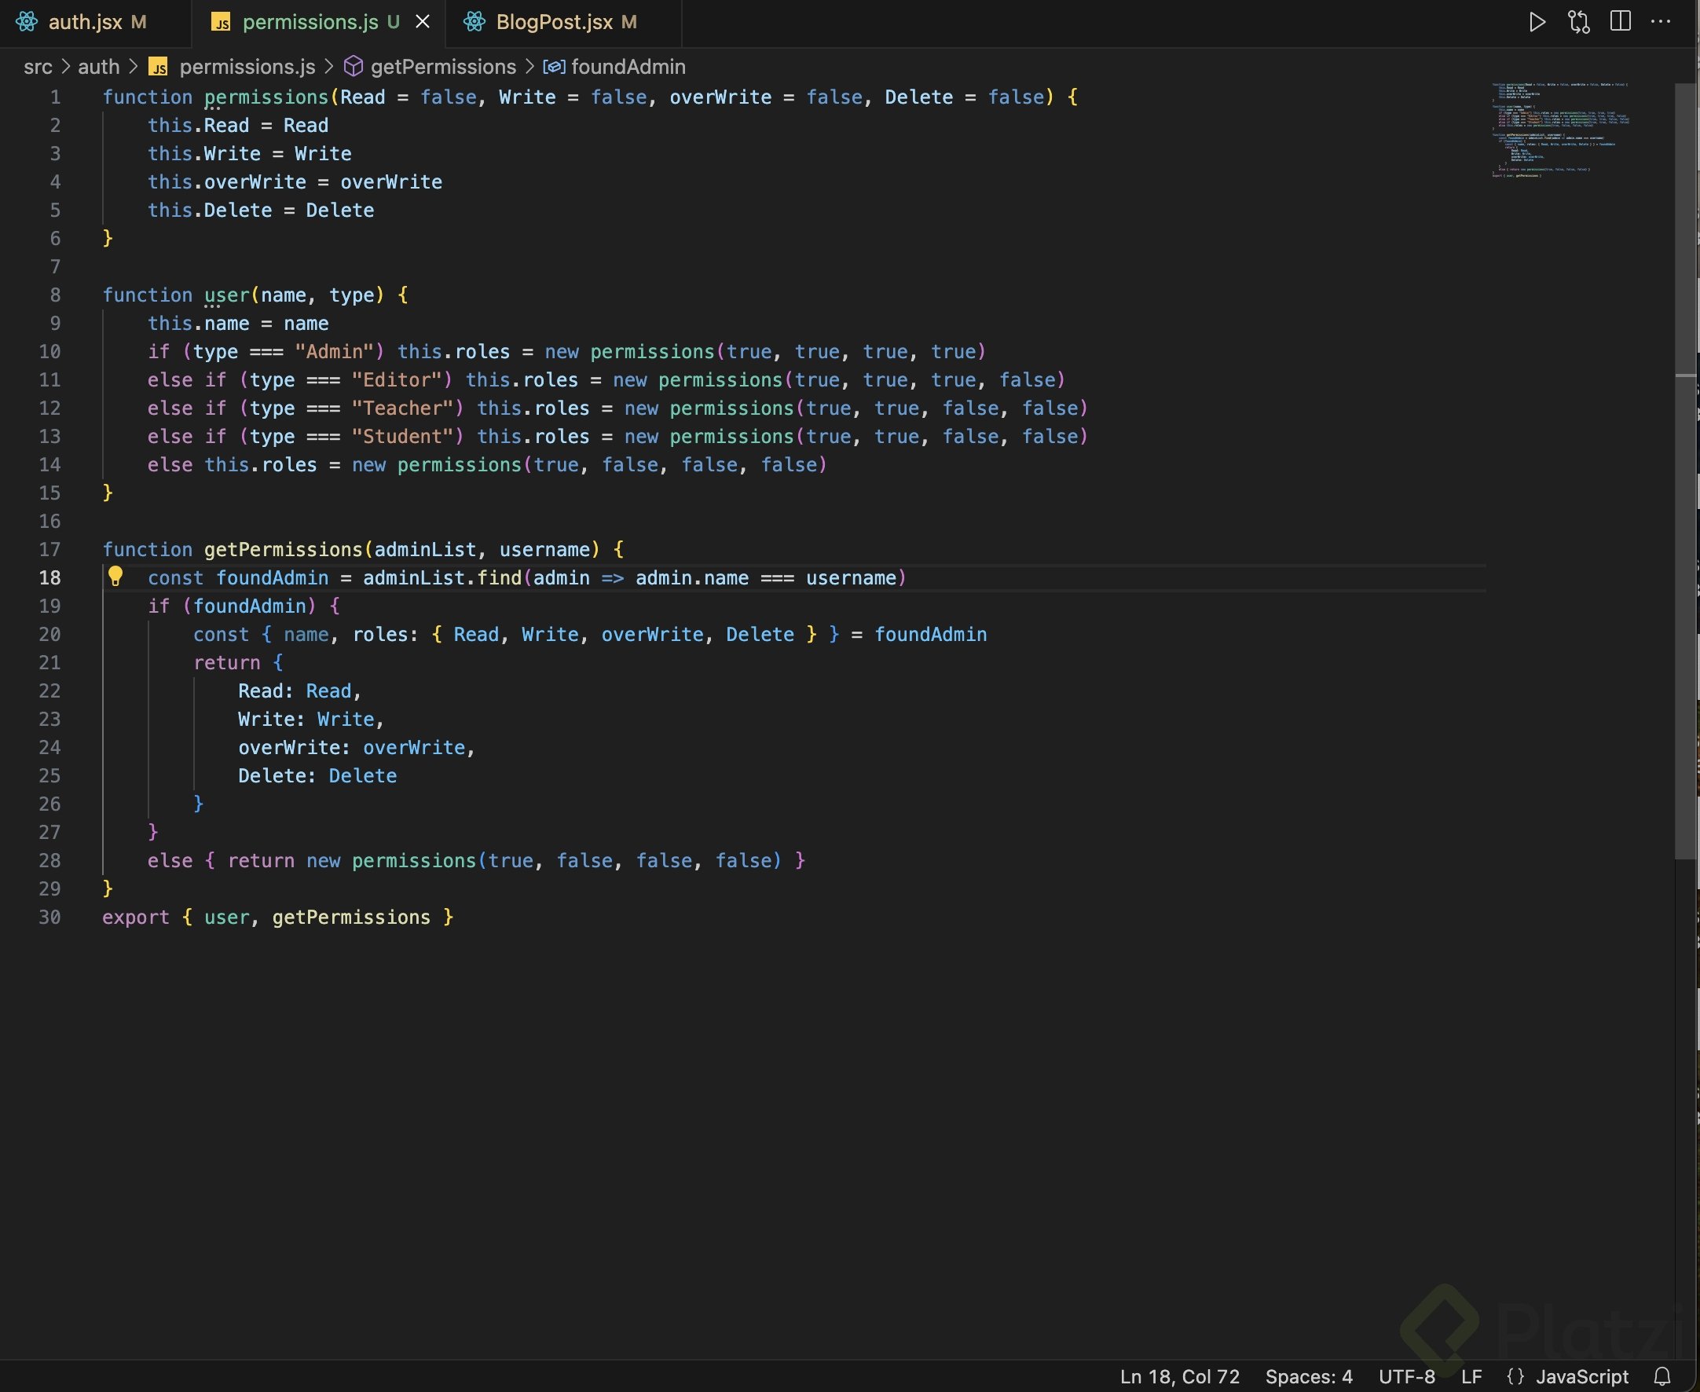Switch to the BlogPost.jsx tab

click(x=553, y=22)
